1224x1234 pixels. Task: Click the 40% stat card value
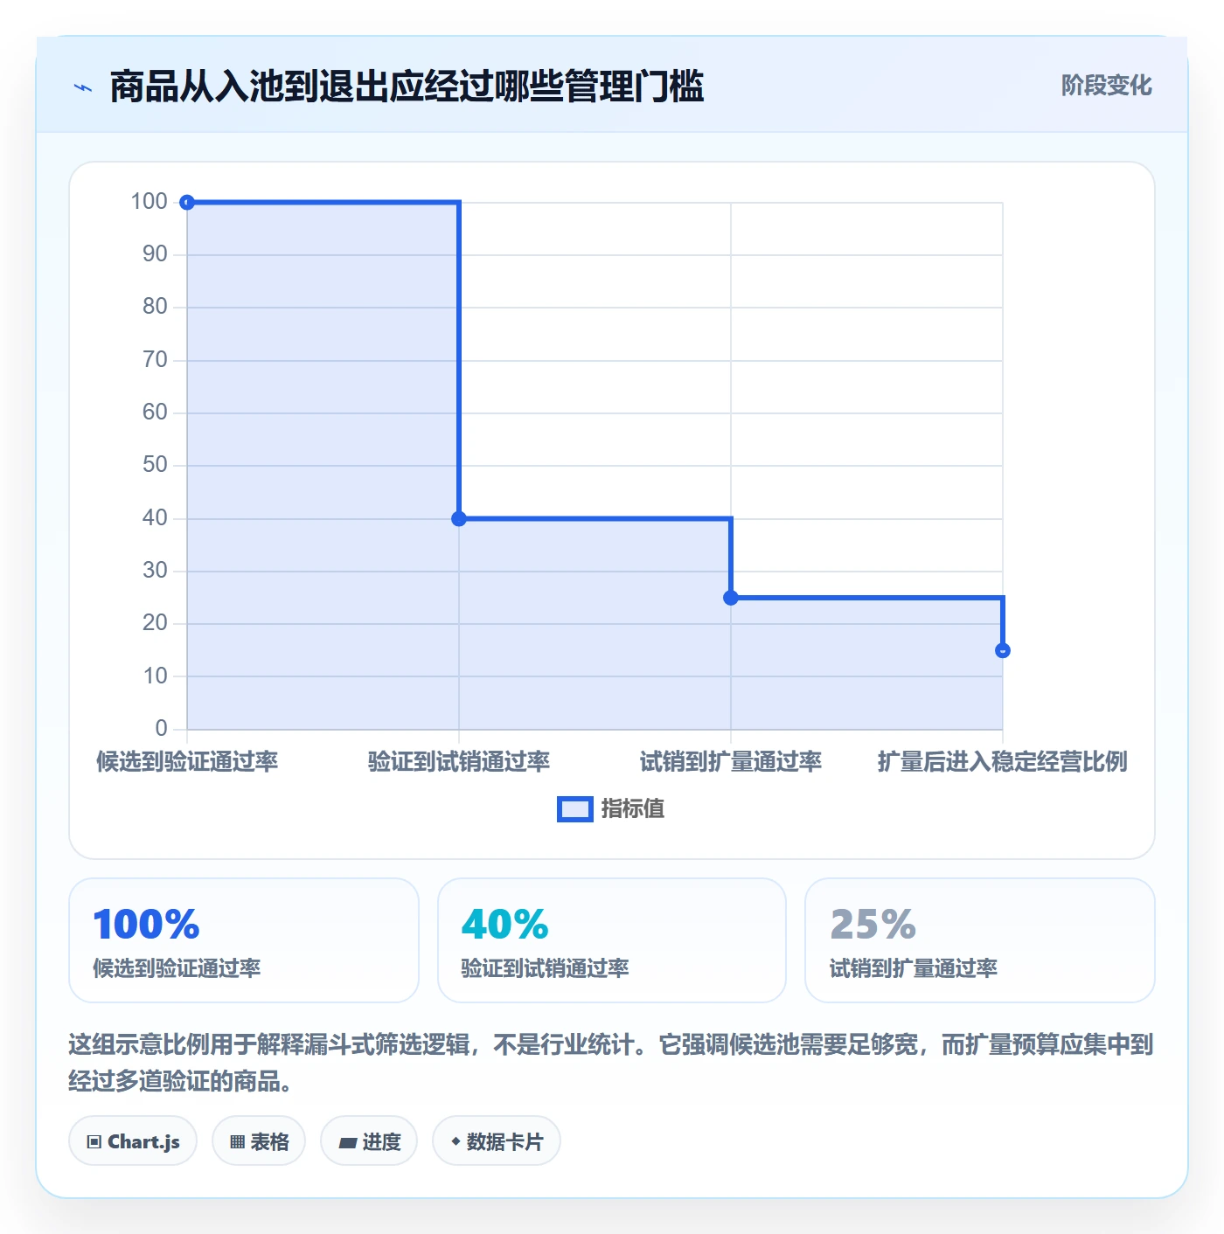click(505, 924)
